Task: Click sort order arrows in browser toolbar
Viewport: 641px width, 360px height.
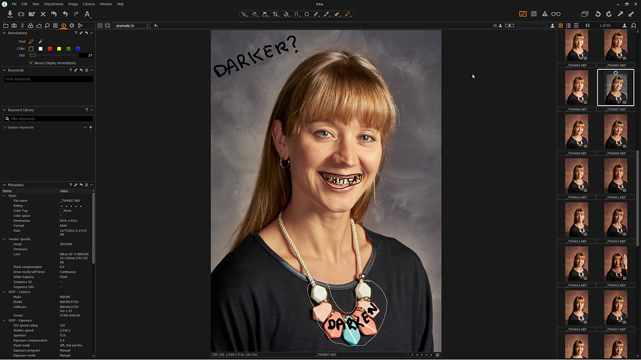Action: pos(588,25)
